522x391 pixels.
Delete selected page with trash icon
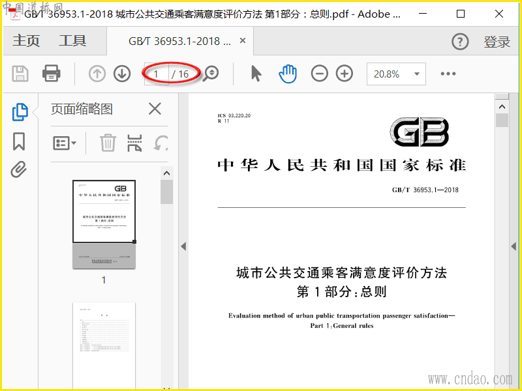tap(108, 143)
